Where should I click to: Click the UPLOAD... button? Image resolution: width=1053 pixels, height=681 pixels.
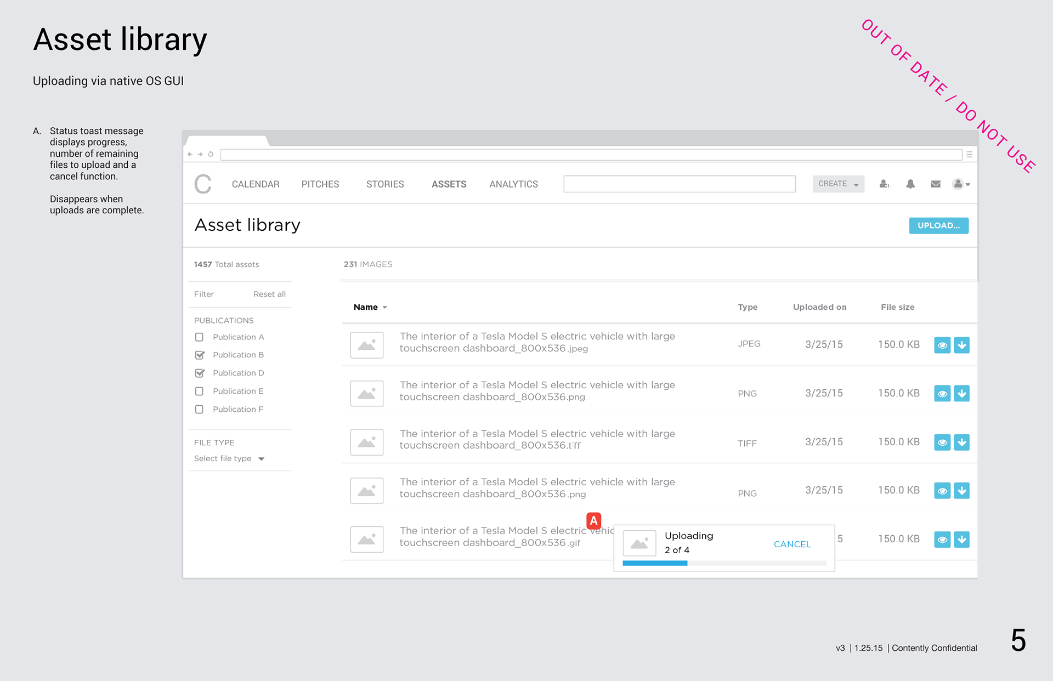[x=938, y=225]
